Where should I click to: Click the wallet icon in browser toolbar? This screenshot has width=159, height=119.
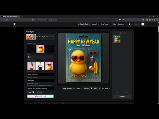[x=150, y=20]
